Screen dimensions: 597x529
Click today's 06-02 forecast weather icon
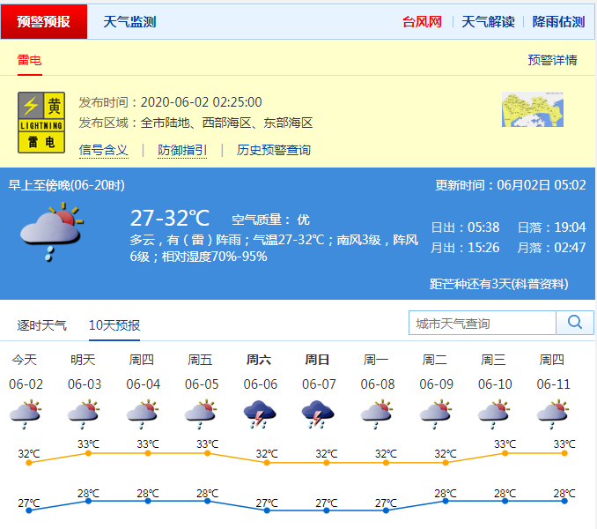pos(26,414)
